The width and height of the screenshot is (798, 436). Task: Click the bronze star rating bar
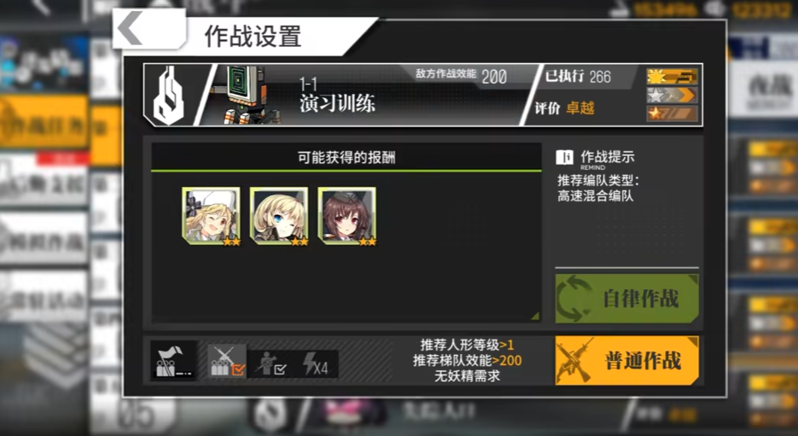coord(672,113)
